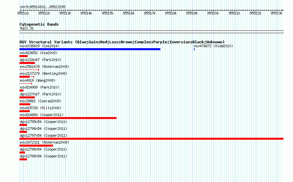Open dgv12797n54 (Cooper2011) variant label

click(x=43, y=135)
